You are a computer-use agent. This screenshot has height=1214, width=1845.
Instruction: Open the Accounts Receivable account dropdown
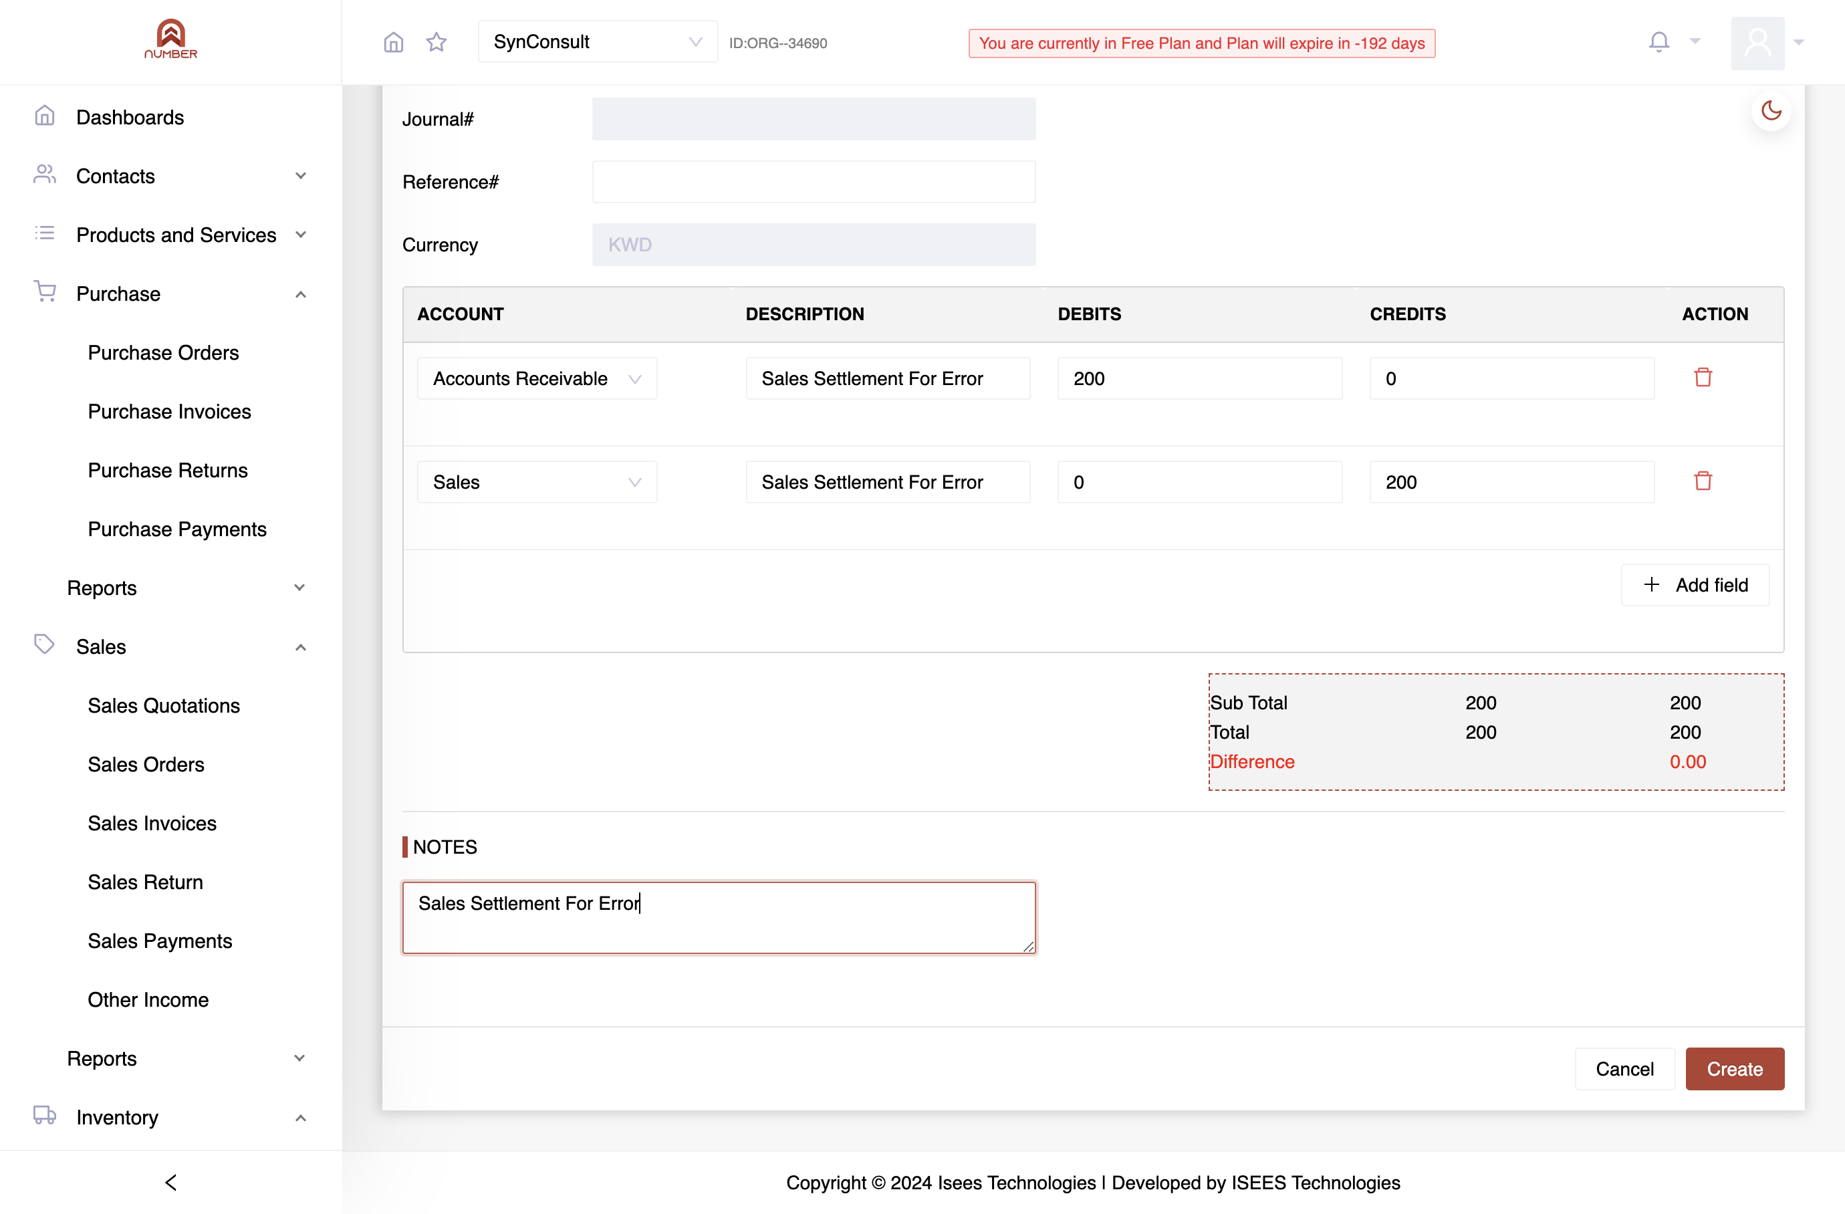537,378
